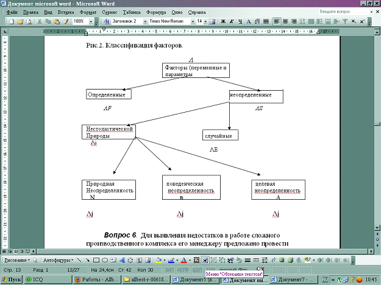Select the Format Painter brush
The image size is (381, 285).
[x=66, y=21]
